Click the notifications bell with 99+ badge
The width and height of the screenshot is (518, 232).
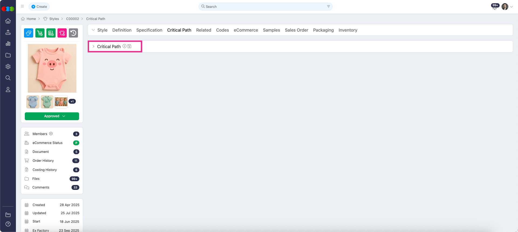pyautogui.click(x=495, y=7)
